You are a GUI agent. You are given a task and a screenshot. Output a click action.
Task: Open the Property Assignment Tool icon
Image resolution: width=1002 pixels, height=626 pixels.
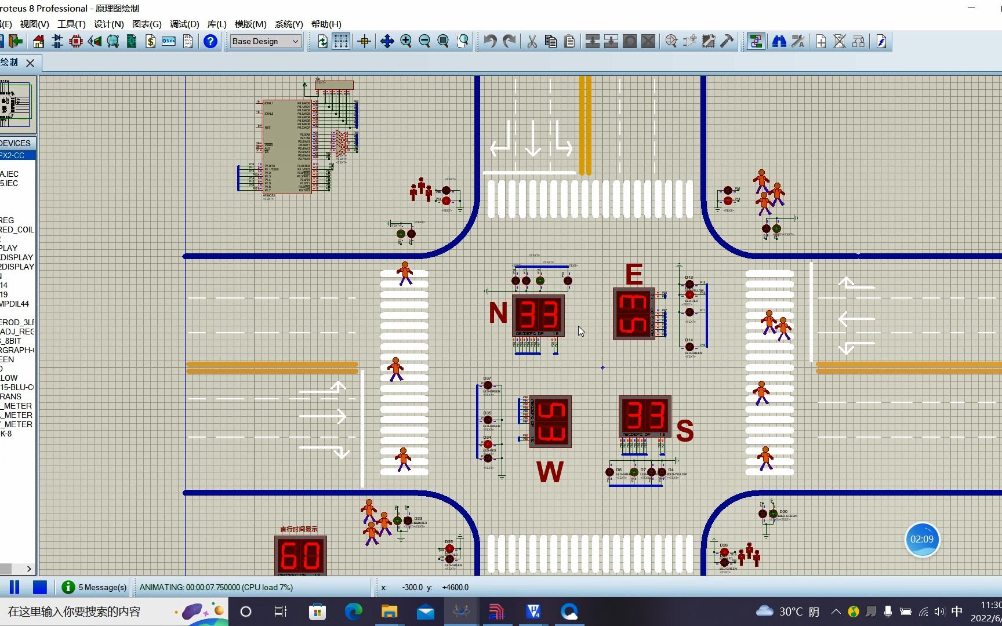pos(798,41)
